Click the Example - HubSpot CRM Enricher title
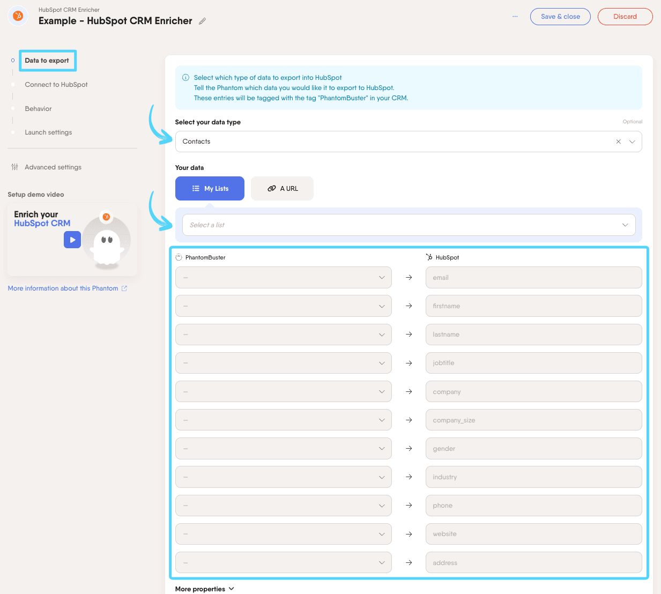The width and height of the screenshot is (661, 594). click(115, 21)
